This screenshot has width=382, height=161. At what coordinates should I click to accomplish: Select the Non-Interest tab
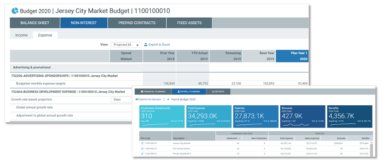[84, 23]
